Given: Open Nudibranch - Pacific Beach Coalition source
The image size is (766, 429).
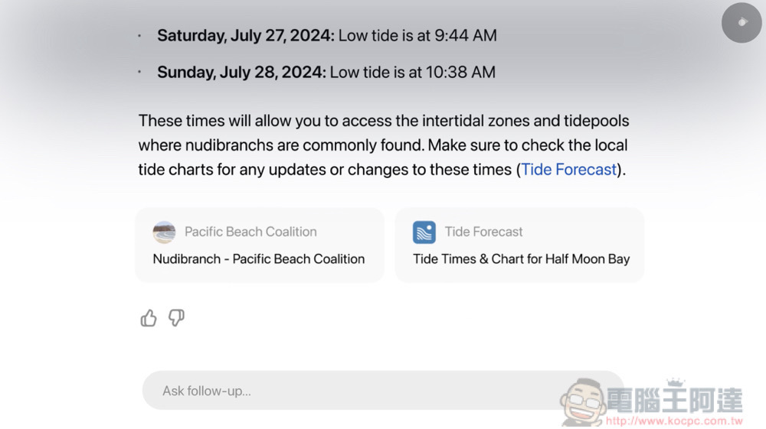Looking at the screenshot, I should [259, 259].
